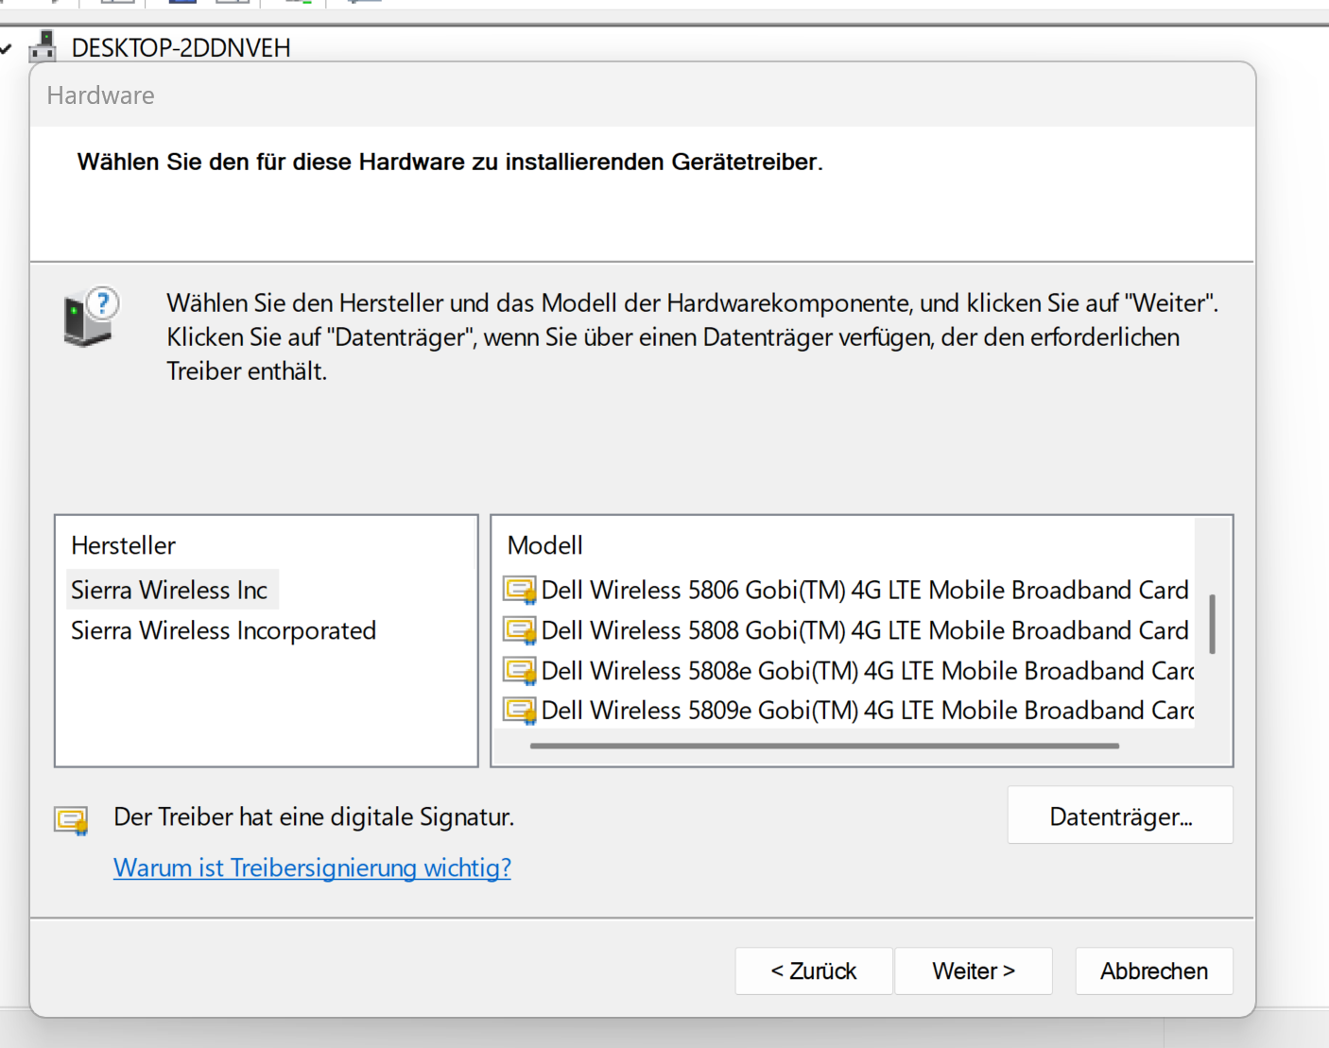Click the Modell list vertical scrollbar thumb
Screen dimensions: 1329x1048
[1212, 624]
